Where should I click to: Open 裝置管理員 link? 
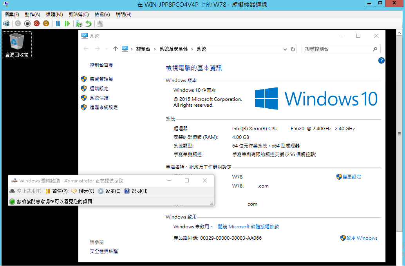(101, 79)
